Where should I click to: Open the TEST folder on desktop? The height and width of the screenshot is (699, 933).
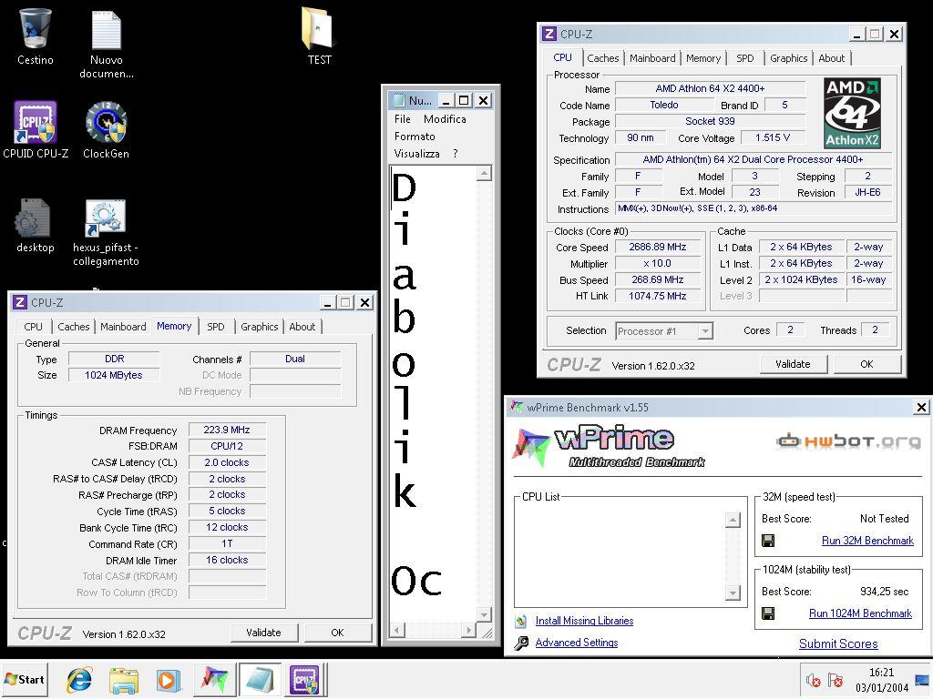pos(318,35)
